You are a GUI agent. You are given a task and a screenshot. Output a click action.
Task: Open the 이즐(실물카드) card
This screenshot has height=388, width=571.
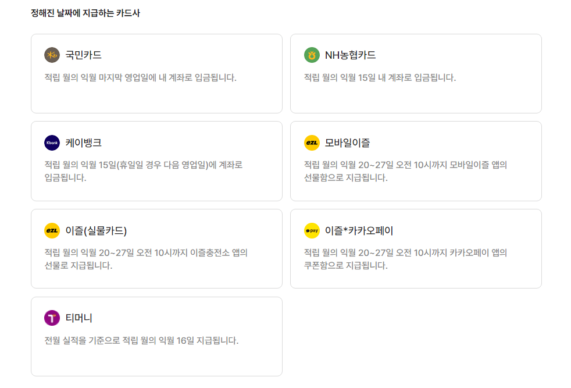156,248
